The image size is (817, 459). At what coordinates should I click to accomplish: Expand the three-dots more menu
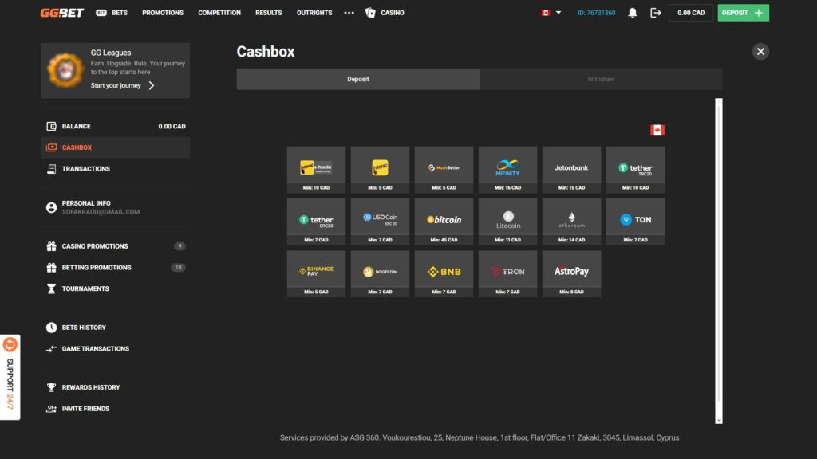(x=349, y=13)
